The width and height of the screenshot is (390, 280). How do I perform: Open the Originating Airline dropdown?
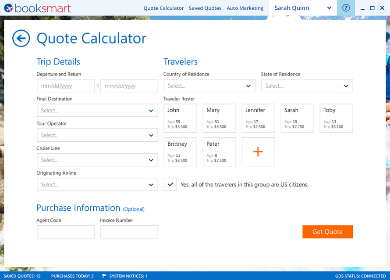(x=97, y=185)
